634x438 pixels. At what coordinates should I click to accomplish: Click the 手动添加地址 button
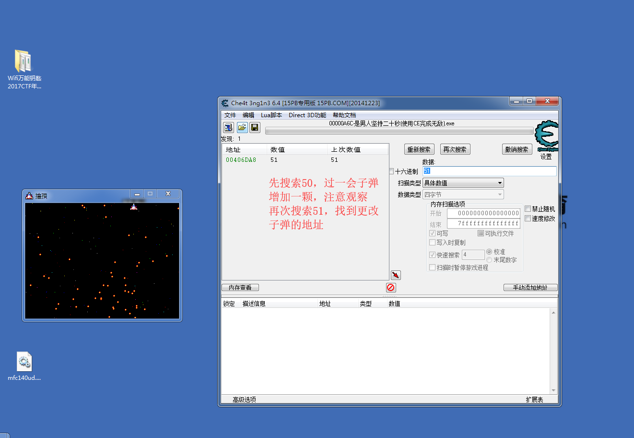click(530, 287)
